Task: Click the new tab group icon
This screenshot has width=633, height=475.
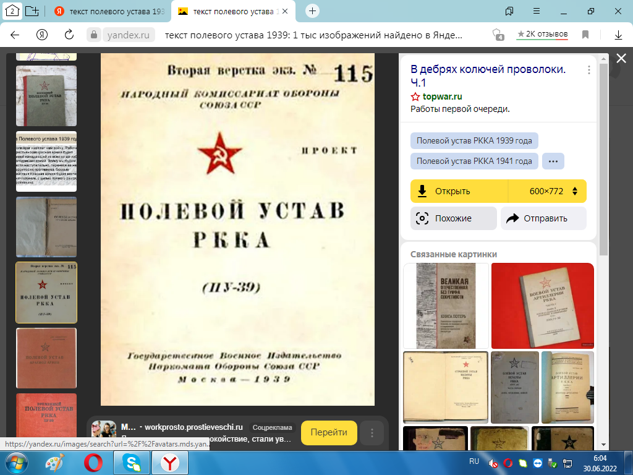Action: (32, 11)
